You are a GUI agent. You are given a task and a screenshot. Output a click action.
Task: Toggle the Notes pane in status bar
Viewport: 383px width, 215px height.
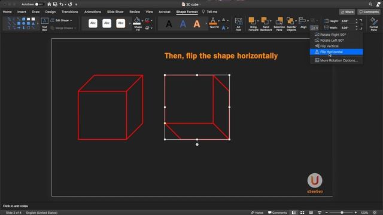click(257, 213)
